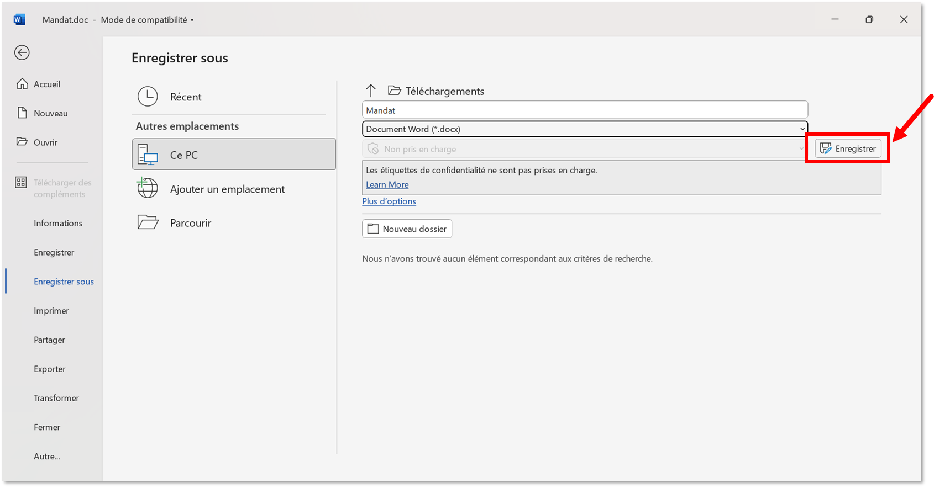Select Enregistrer in the left sidebar
The height and width of the screenshot is (488, 934).
54,252
